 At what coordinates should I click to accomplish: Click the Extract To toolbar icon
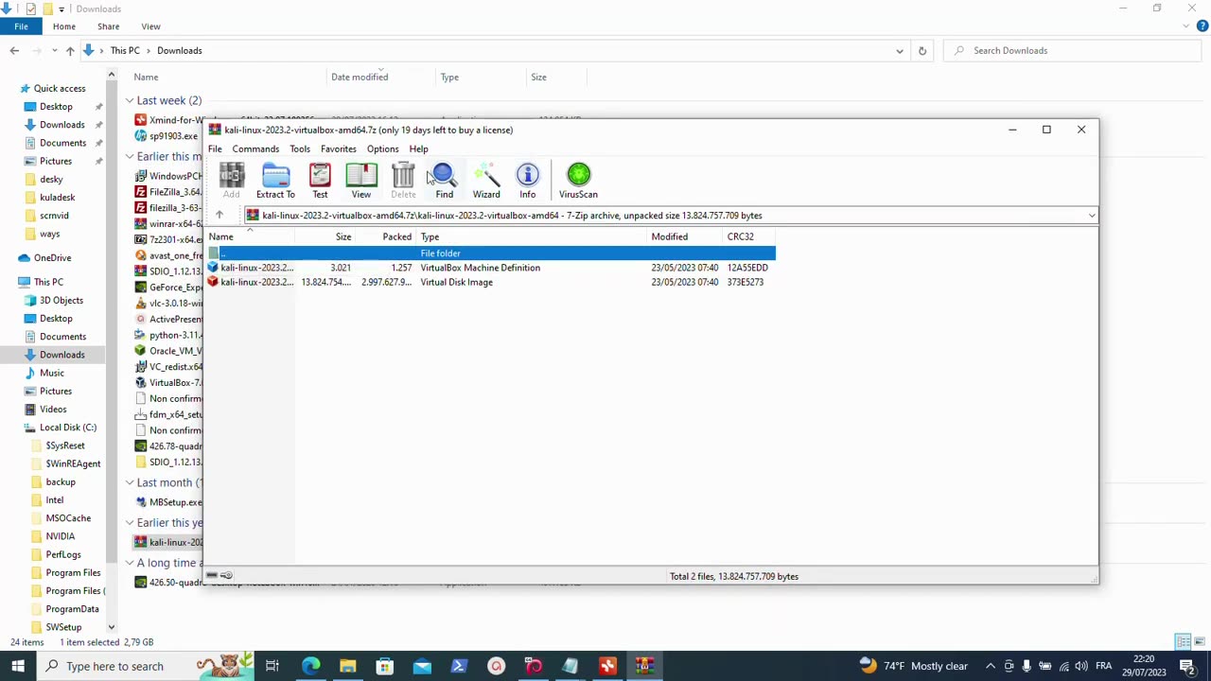(275, 180)
